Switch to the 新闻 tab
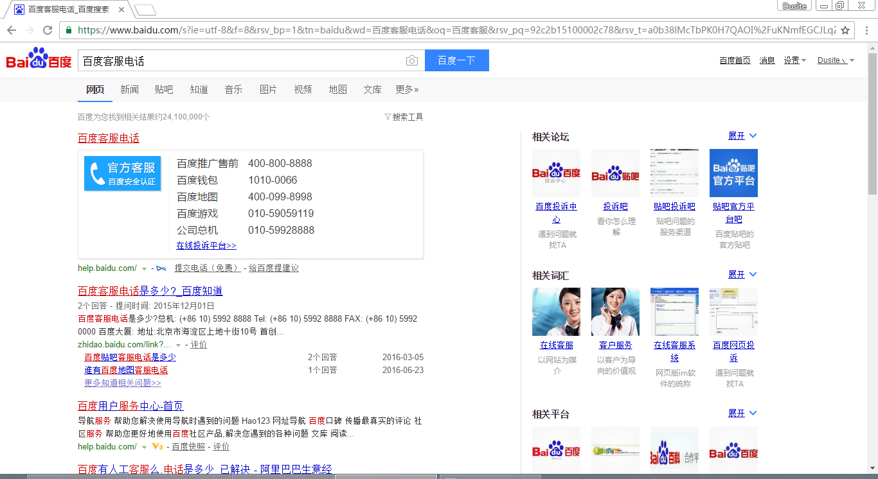Image resolution: width=878 pixels, height=479 pixels. (129, 89)
